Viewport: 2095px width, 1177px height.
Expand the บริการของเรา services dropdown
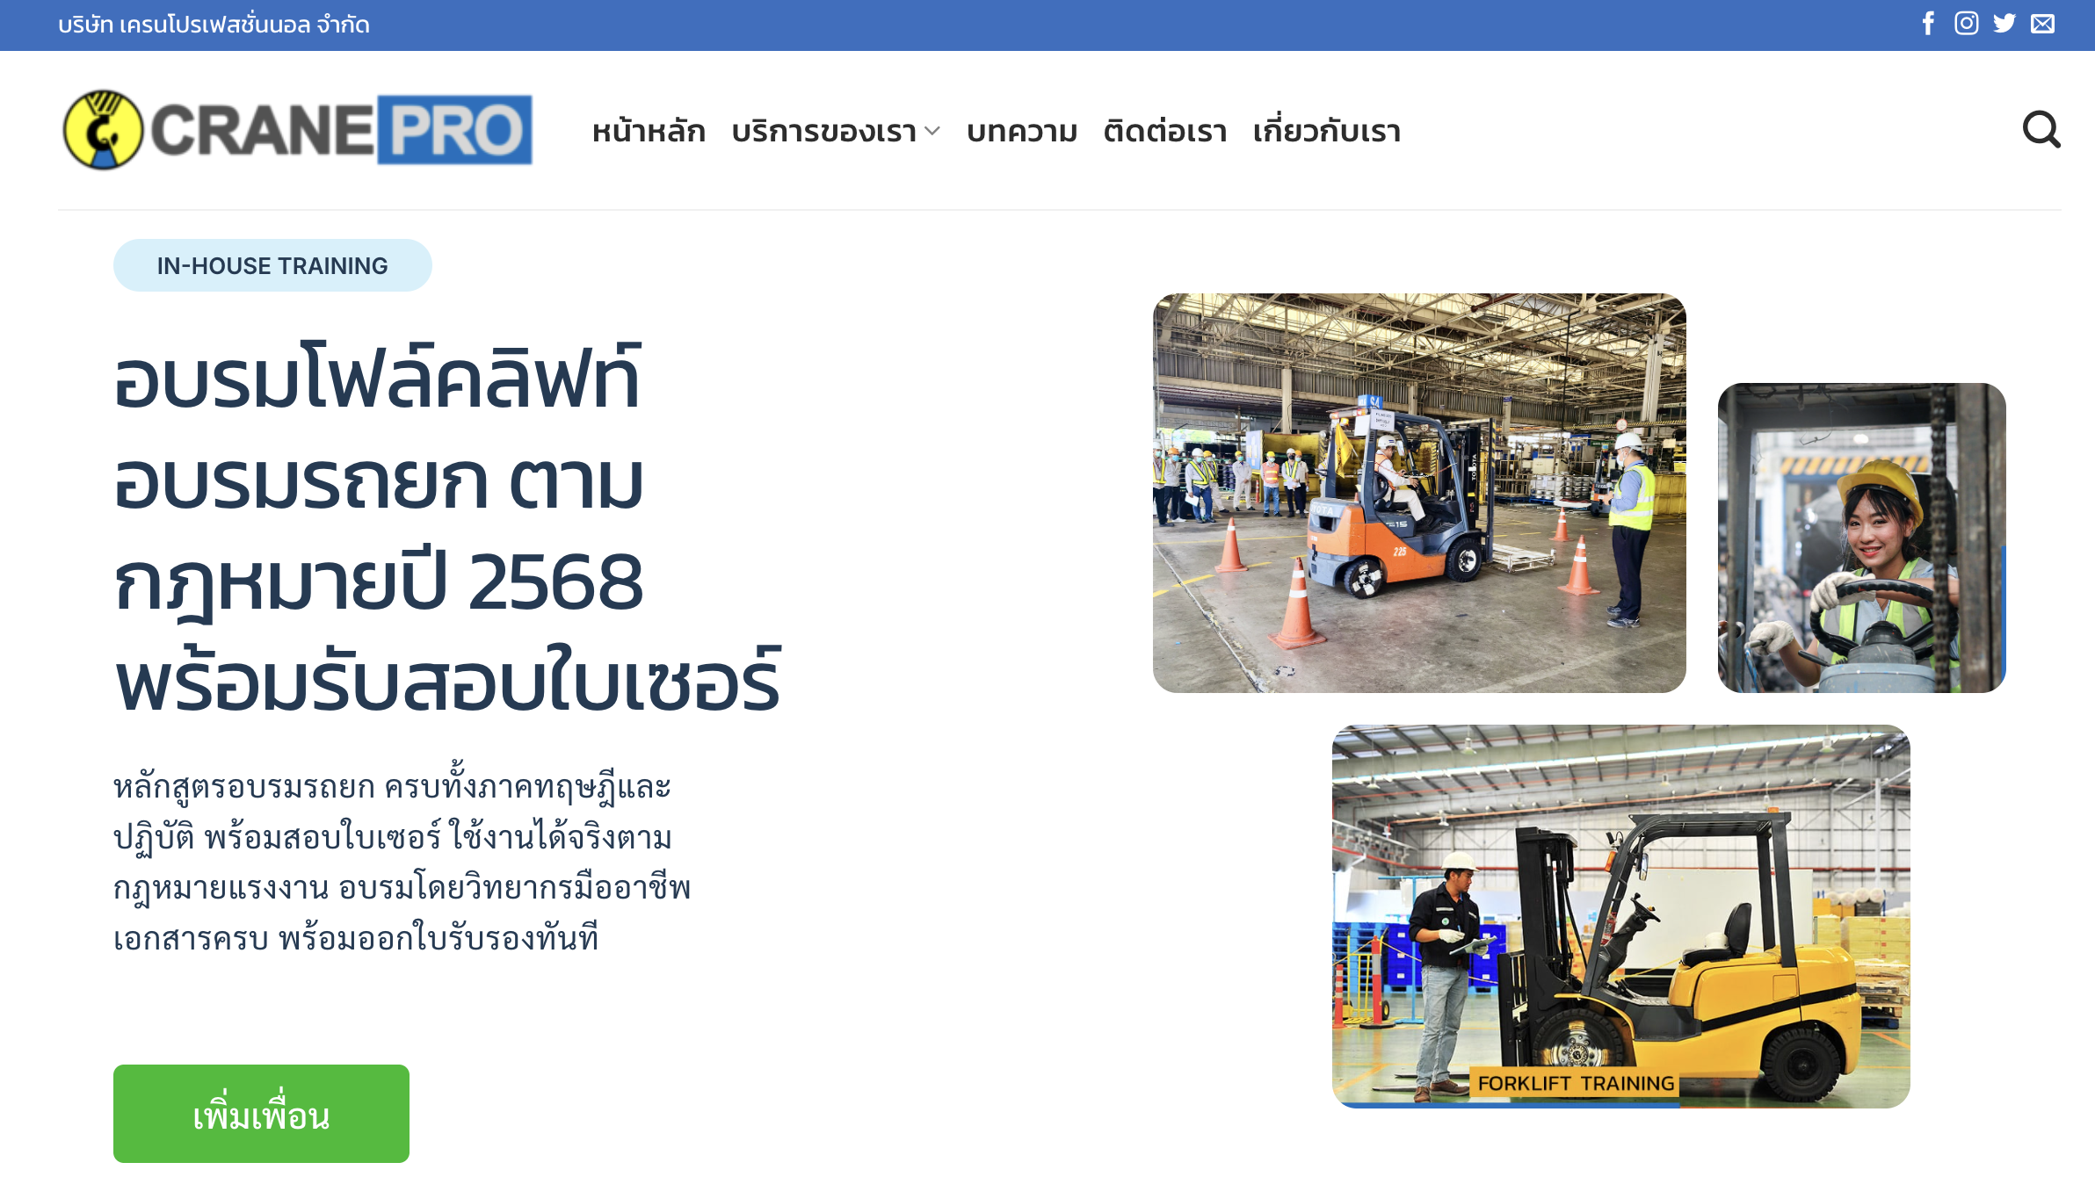[x=824, y=131]
